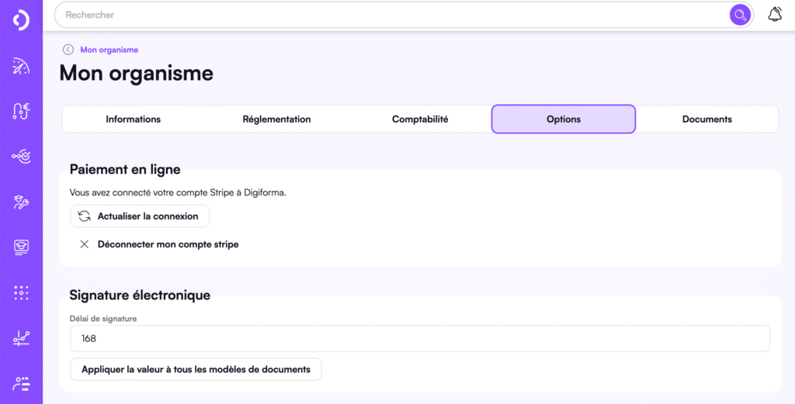The height and width of the screenshot is (404, 795).
Task: Click the Mon organisme breadcrumb link
Action: (x=109, y=50)
